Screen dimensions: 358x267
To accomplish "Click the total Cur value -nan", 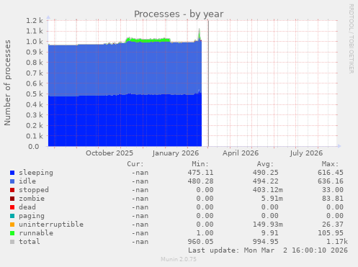I will pos(140,242).
